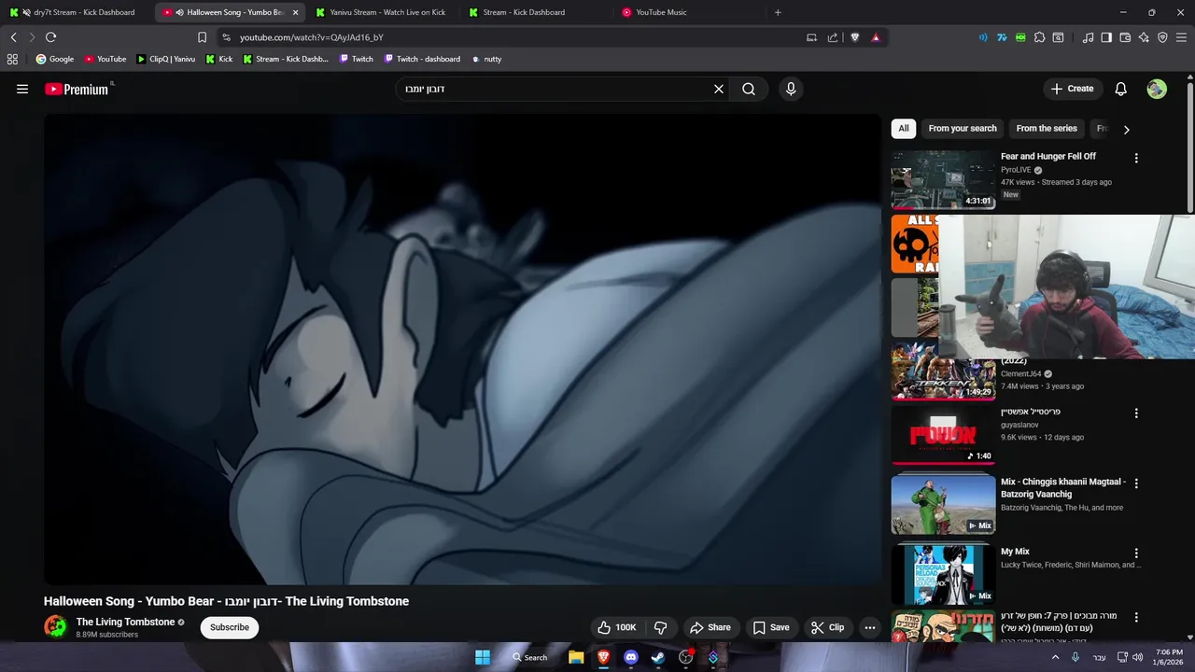Open the Create menu
Viewport: 1195px width, 672px height.
click(1072, 89)
